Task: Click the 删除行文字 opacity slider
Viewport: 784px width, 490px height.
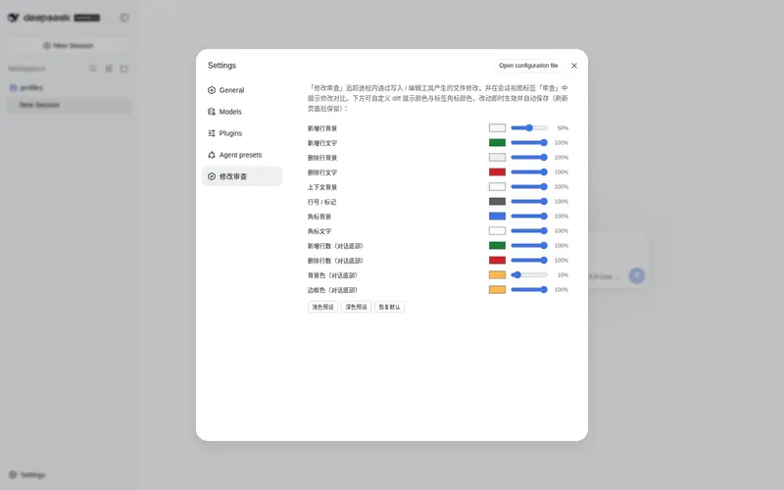Action: coord(529,172)
